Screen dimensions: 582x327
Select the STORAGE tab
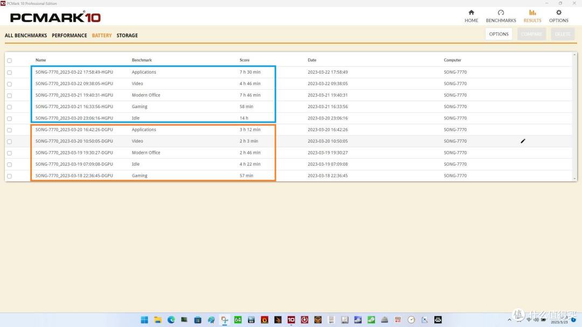tap(127, 35)
